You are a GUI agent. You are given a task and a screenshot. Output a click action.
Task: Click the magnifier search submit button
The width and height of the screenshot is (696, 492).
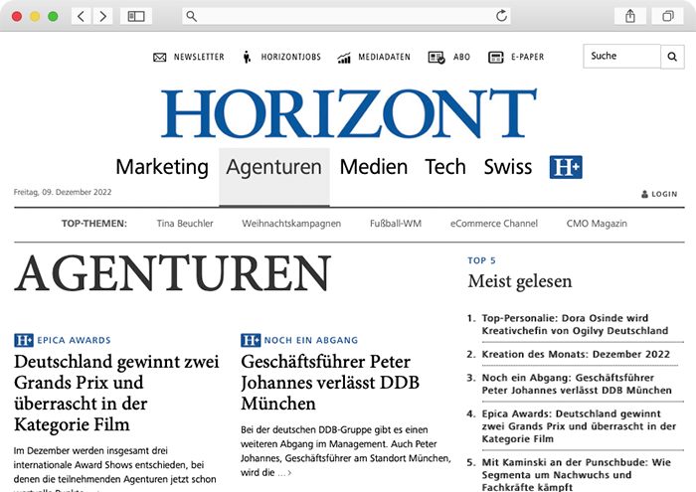point(672,57)
